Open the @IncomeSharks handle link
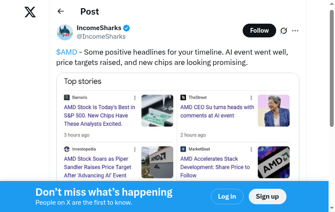 pos(101,37)
